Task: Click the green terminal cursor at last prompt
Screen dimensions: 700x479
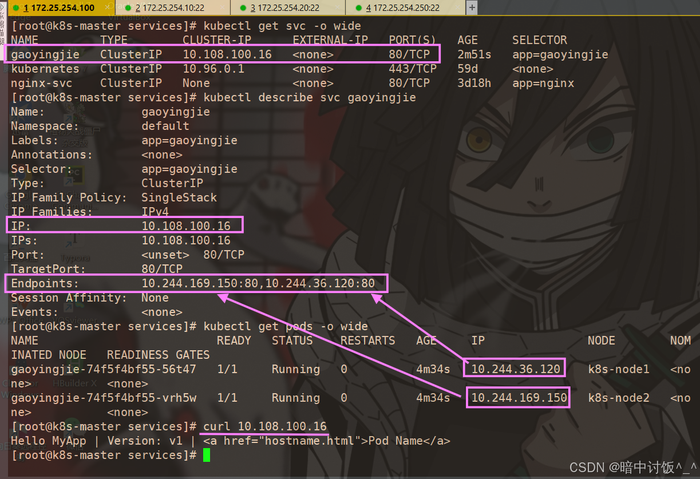Action: coord(207,455)
